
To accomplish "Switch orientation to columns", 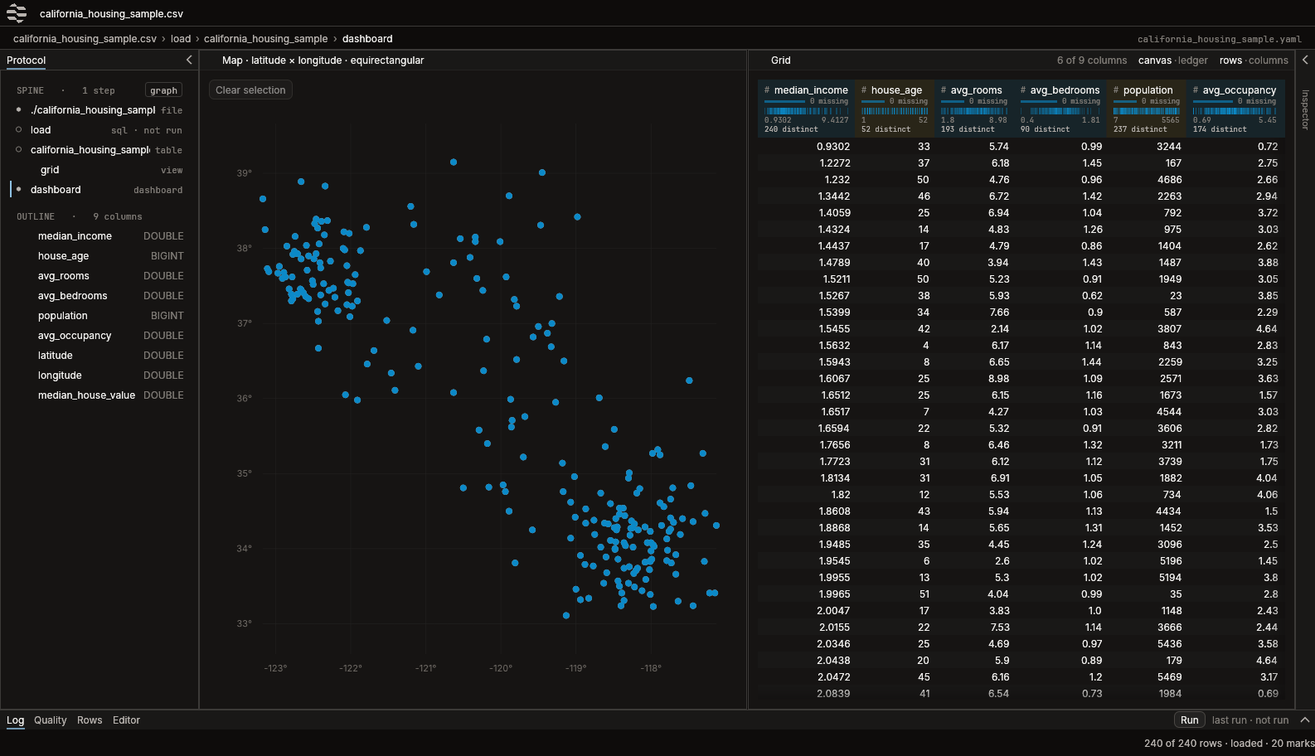I will point(1269,61).
